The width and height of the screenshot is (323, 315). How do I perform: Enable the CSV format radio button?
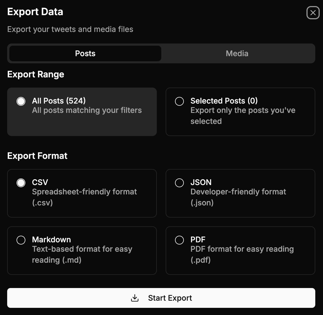[x=21, y=183]
